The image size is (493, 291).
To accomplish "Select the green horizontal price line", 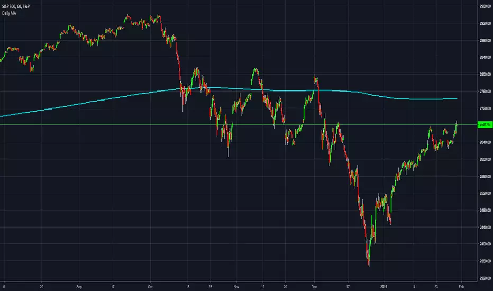I will click(159, 124).
